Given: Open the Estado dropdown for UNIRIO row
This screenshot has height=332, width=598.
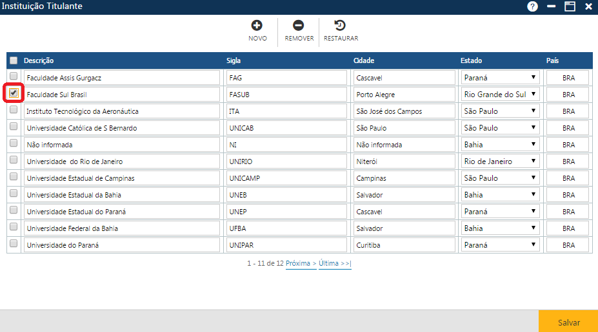Looking at the screenshot, I should click(500, 161).
